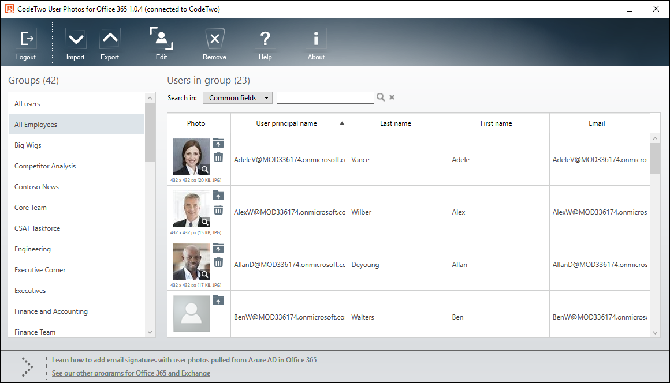670x383 pixels.
Task: Select the Finance and Accounting group
Action: 77,311
